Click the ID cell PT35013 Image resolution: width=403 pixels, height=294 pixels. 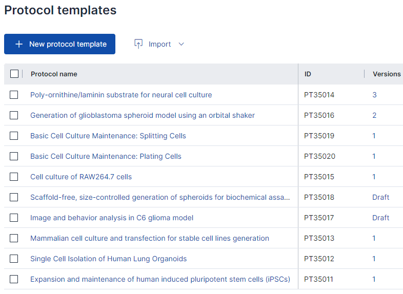point(319,238)
